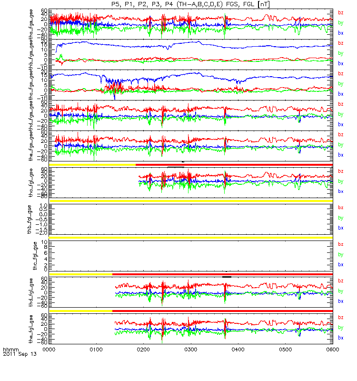357x381 pixels.
Task: Click the 'tha_fgl_gse' y-axis label
Action: 31,183
